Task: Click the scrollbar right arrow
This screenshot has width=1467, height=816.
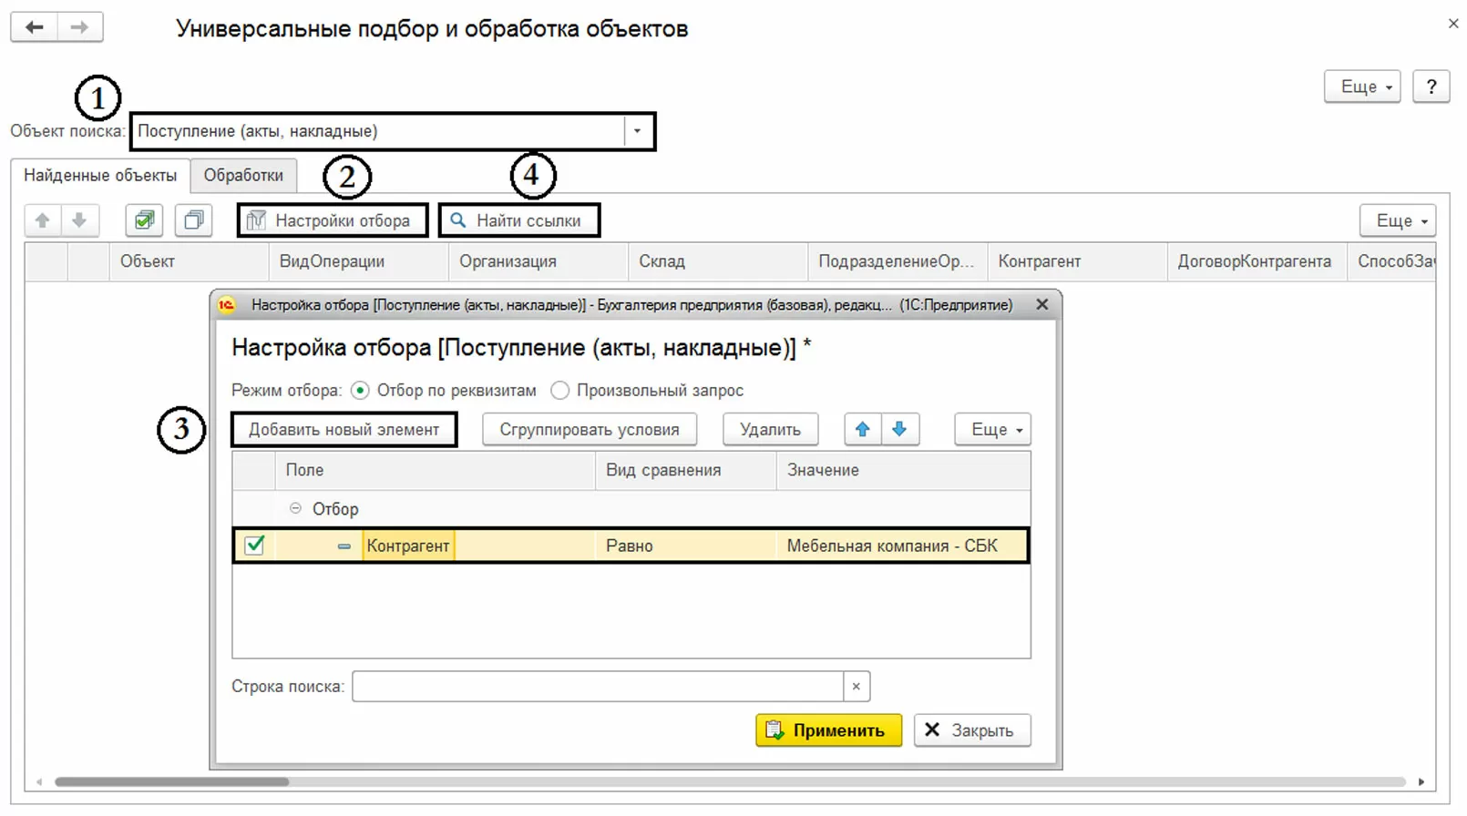Action: tap(1421, 781)
